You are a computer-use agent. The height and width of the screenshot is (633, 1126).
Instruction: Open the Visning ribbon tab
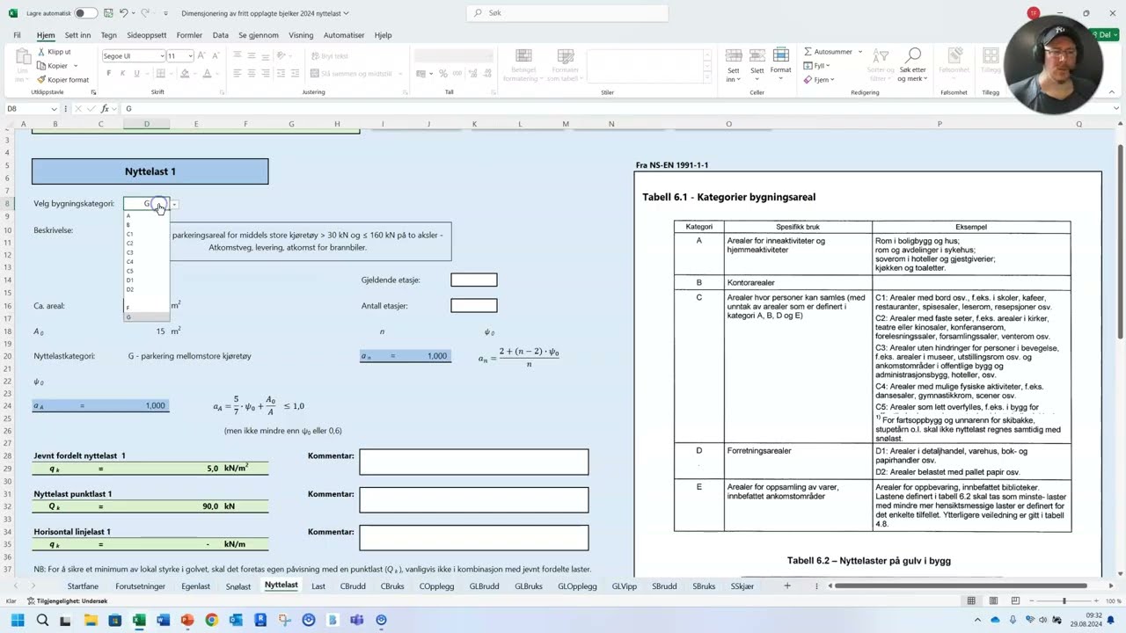[x=301, y=35]
